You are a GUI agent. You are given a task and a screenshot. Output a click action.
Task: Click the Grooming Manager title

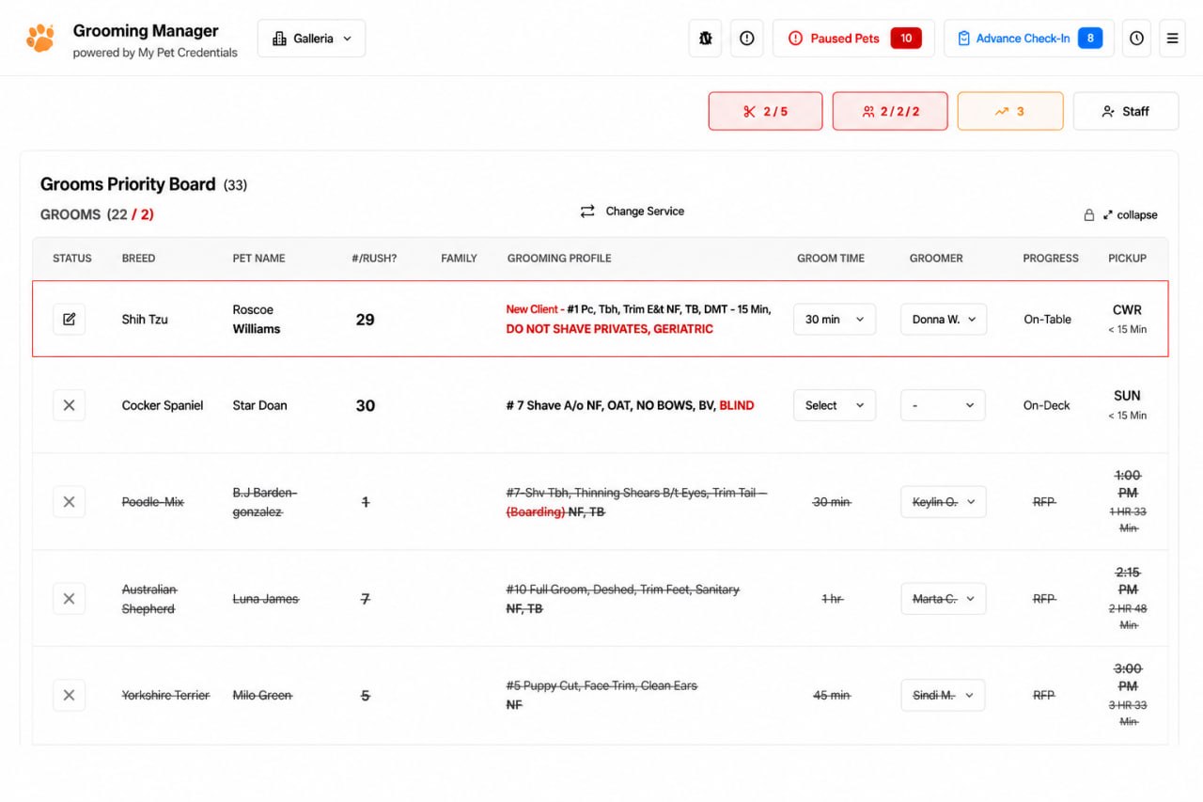pos(146,31)
